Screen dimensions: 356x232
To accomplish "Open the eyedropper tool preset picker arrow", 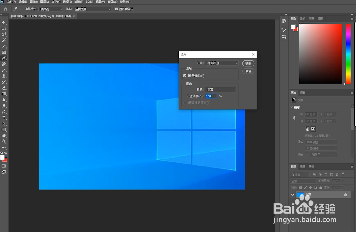I will [x=20, y=9].
